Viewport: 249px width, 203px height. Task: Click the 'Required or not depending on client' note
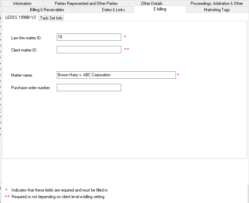pyautogui.click(x=58, y=197)
